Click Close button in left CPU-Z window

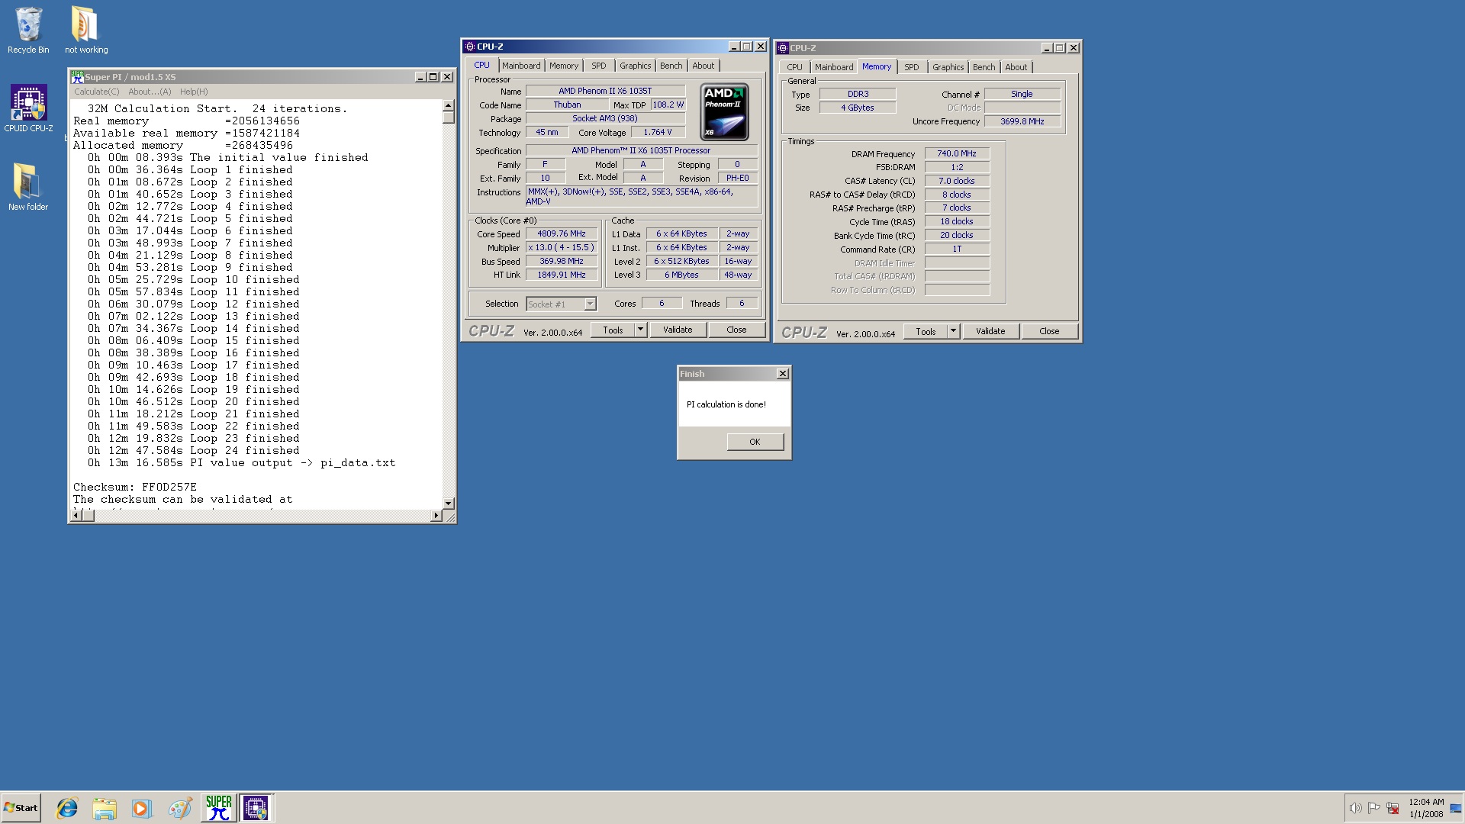736,330
